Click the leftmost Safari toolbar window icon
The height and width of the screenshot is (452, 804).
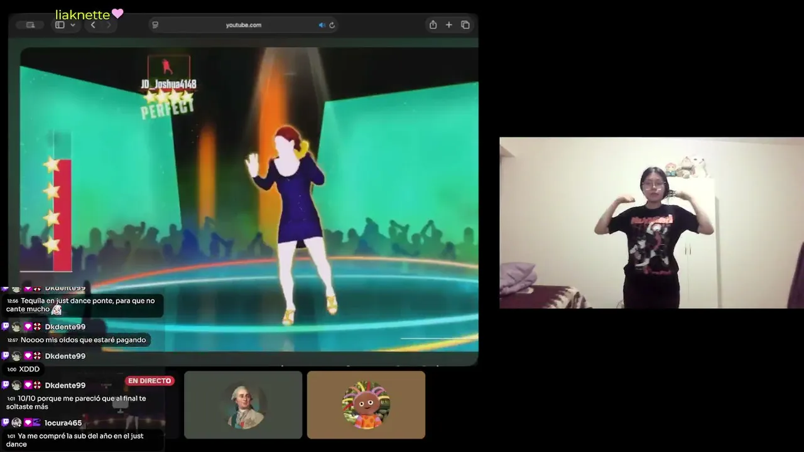tap(30, 25)
